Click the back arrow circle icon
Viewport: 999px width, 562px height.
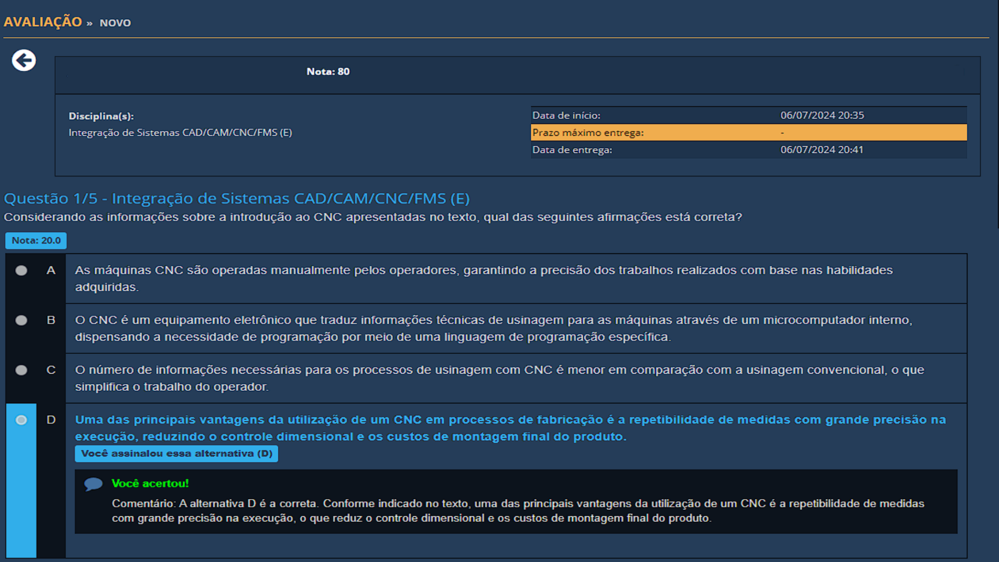tap(24, 60)
